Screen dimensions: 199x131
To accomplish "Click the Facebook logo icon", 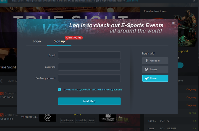I will [147, 61].
